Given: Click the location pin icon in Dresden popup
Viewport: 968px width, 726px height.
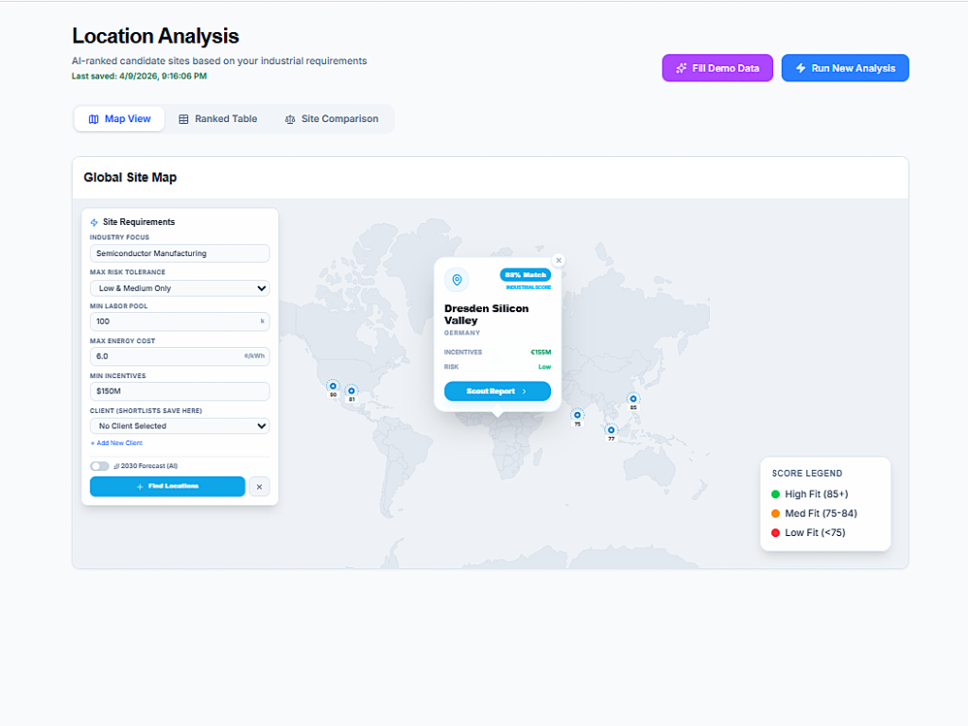Looking at the screenshot, I should pyautogui.click(x=457, y=280).
